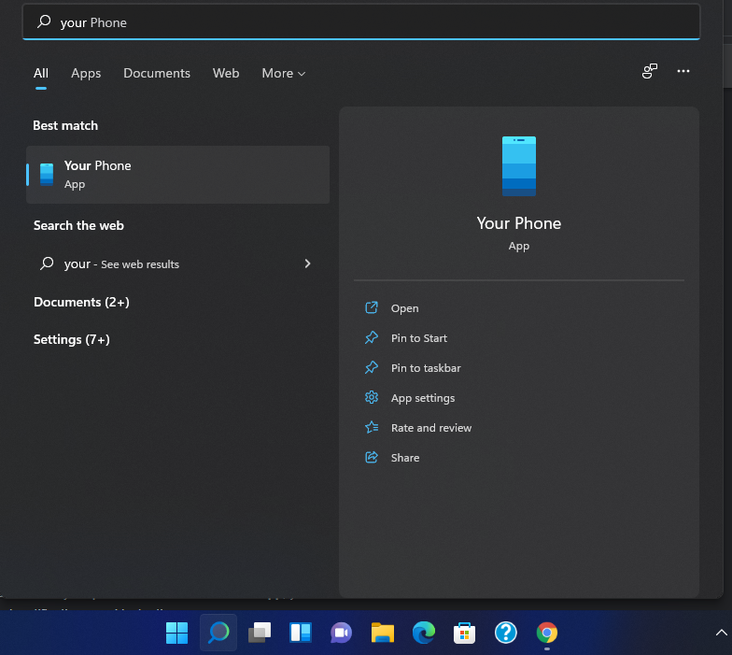Click the Open external-link icon

372,308
